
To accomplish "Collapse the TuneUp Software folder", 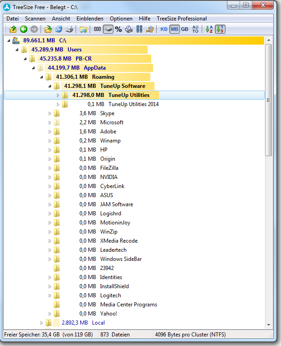I will coord(50,86).
